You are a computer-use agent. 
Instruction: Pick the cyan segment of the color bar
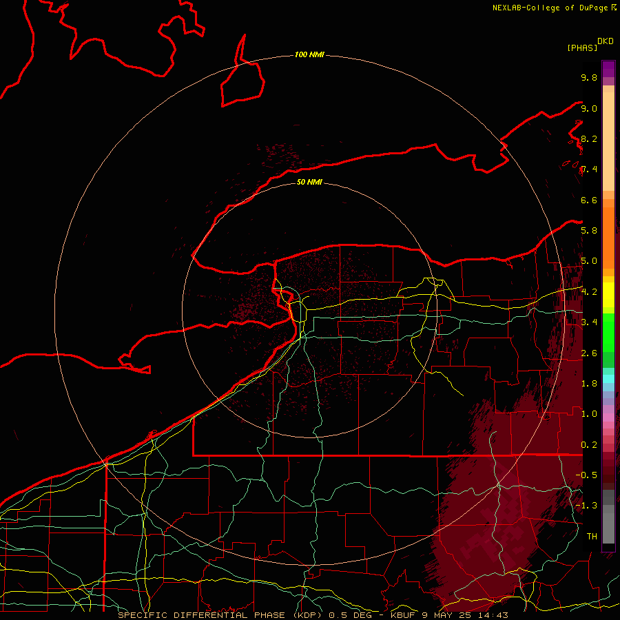click(x=608, y=379)
